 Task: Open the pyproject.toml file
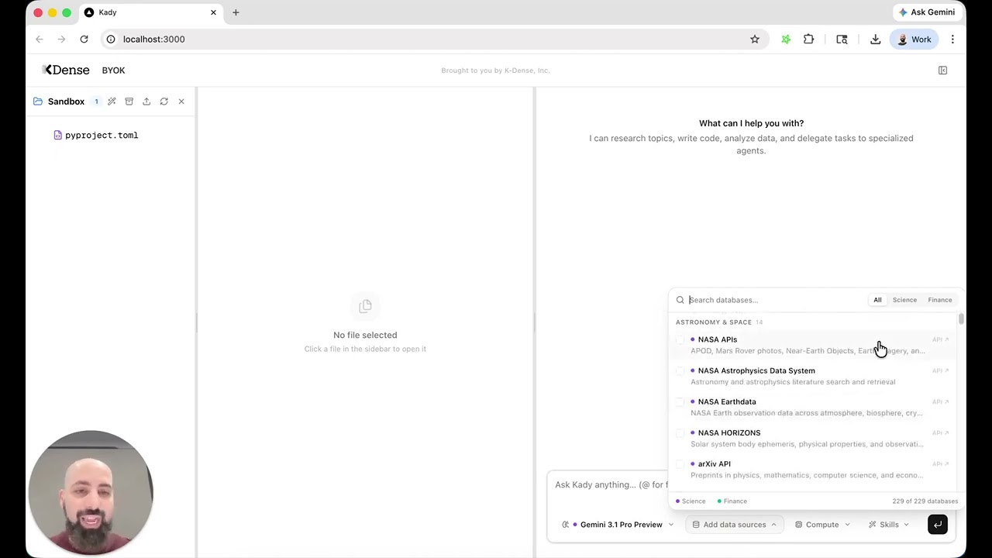pos(96,135)
